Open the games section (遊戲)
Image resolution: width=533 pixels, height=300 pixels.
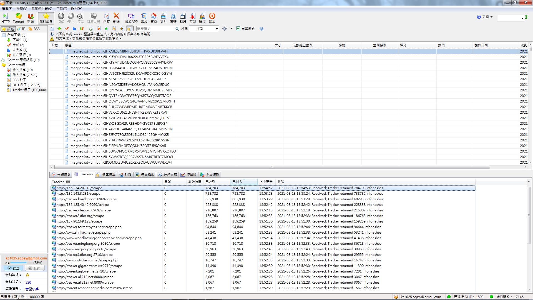click(x=193, y=18)
